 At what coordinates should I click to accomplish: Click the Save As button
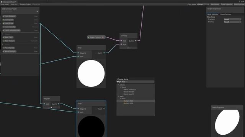click(x=14, y=4)
